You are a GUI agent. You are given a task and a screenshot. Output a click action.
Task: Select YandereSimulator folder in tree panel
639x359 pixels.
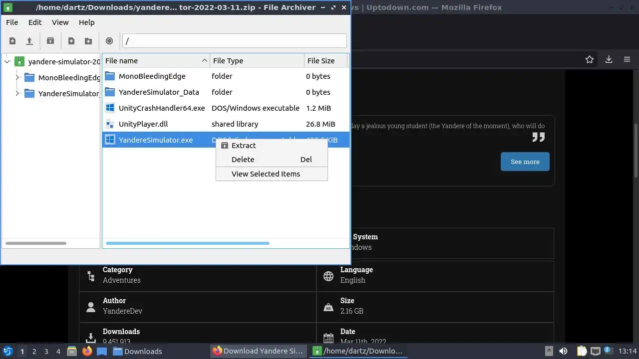[x=69, y=93]
